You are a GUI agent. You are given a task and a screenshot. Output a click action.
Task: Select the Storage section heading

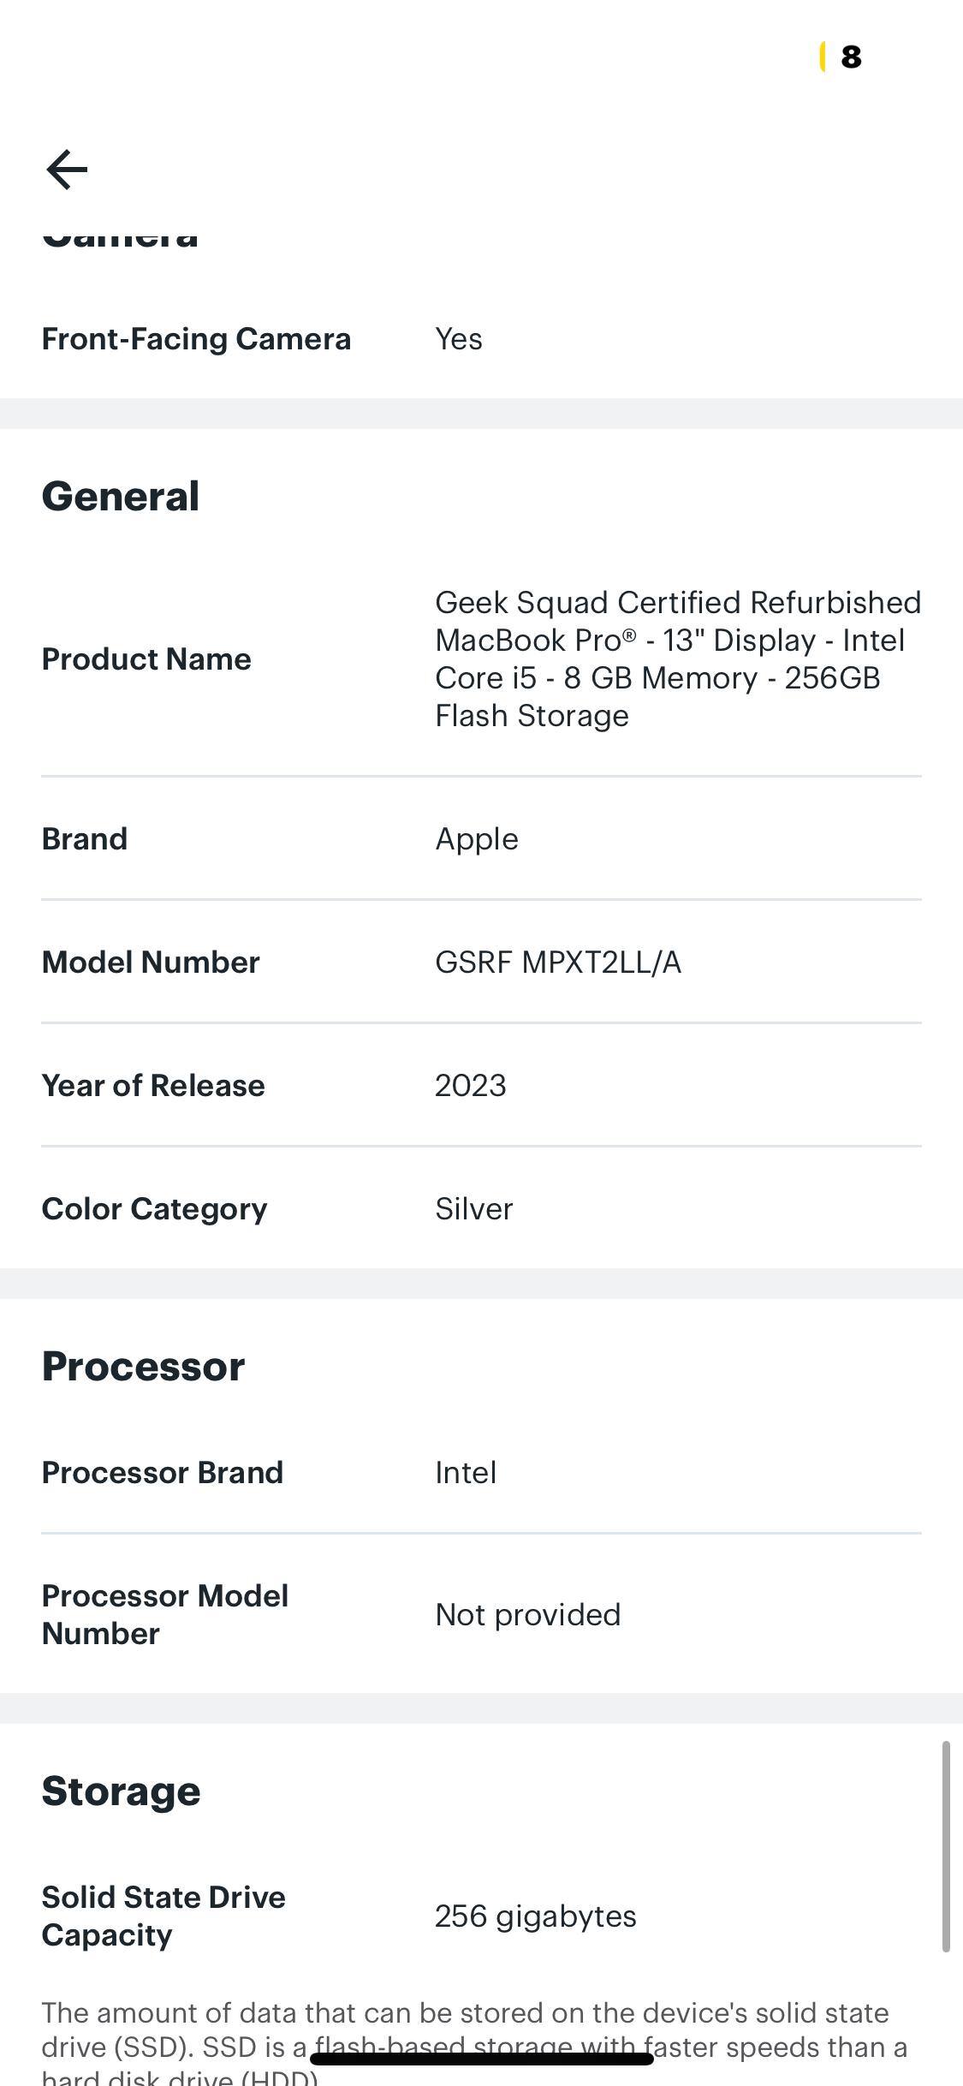121,1791
